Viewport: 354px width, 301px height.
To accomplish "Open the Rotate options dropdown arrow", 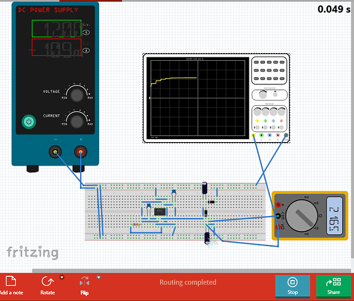I will coord(62,277).
